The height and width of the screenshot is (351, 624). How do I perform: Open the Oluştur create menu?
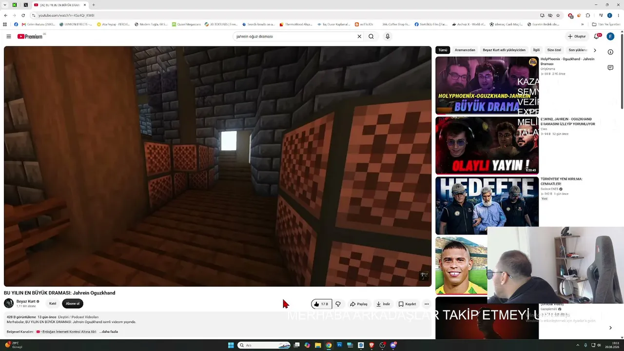[x=577, y=37]
